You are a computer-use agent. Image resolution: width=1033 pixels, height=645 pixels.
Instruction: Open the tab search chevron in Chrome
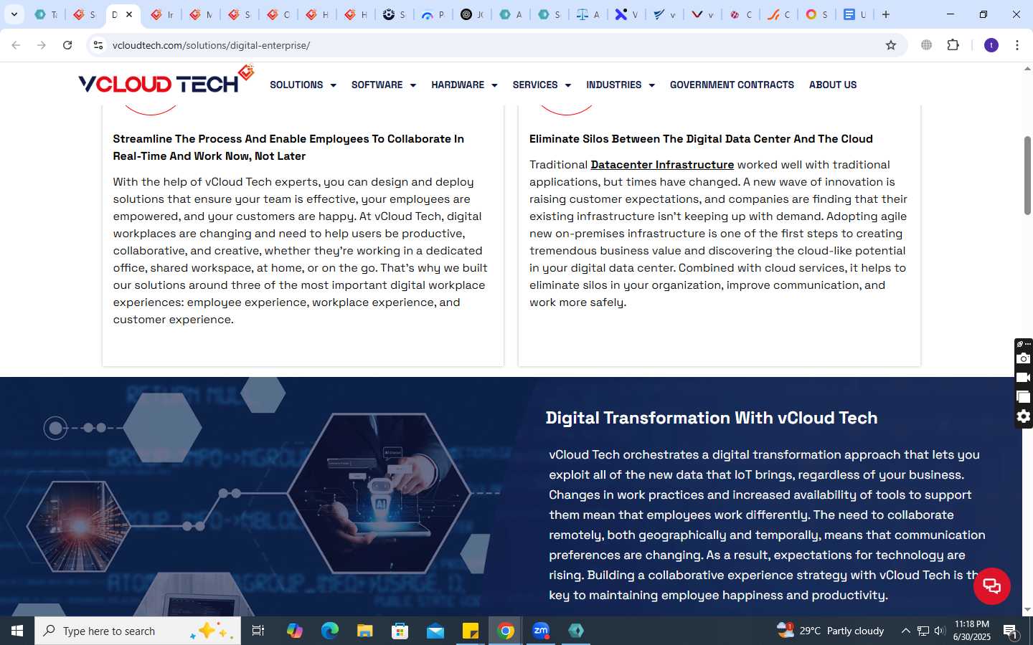coord(14,14)
